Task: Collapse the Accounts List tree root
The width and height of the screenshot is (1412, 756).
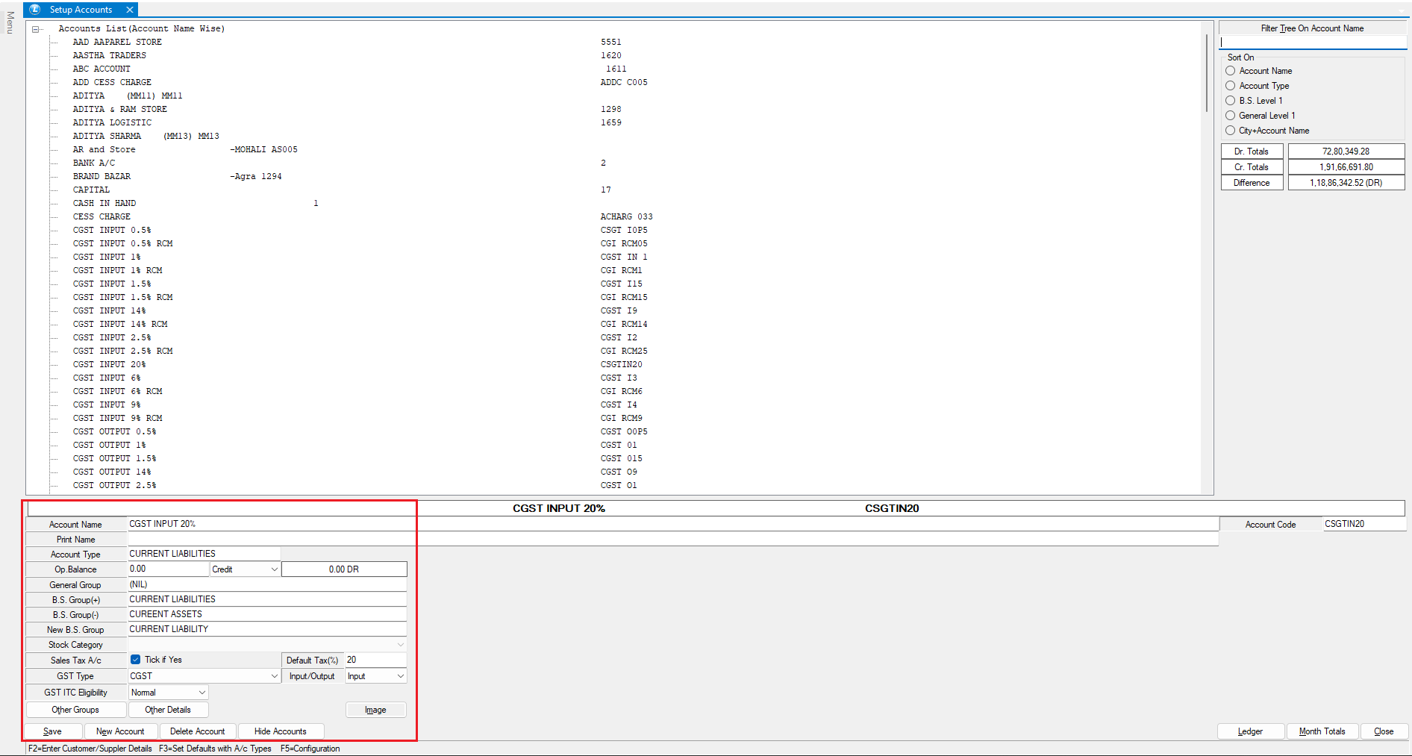Action: tap(35, 29)
